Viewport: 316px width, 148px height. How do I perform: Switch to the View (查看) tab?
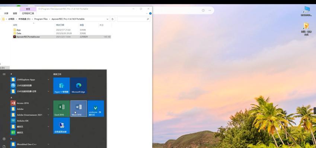pos(15,13)
